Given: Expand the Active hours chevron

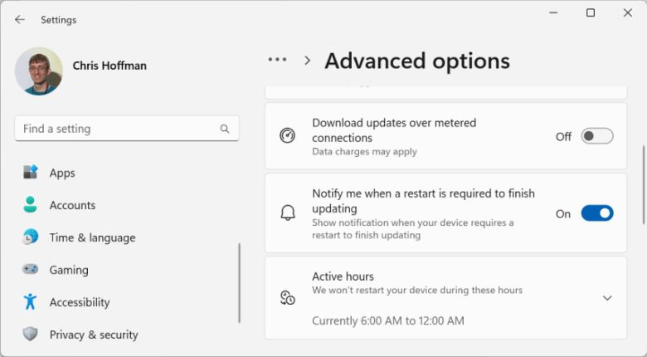Looking at the screenshot, I should [607, 298].
